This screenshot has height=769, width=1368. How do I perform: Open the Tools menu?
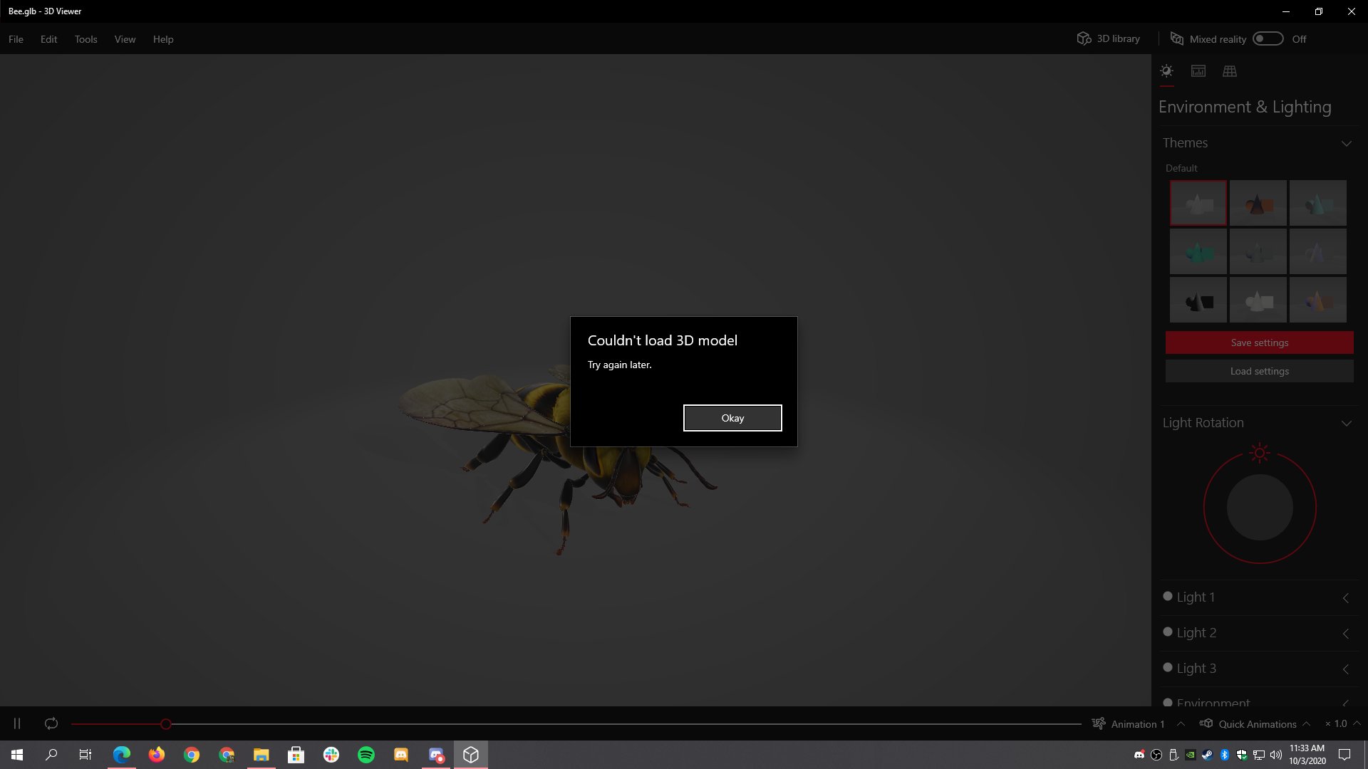point(85,39)
